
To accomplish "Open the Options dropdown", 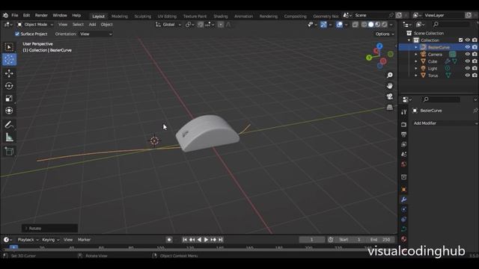I will click(384, 34).
